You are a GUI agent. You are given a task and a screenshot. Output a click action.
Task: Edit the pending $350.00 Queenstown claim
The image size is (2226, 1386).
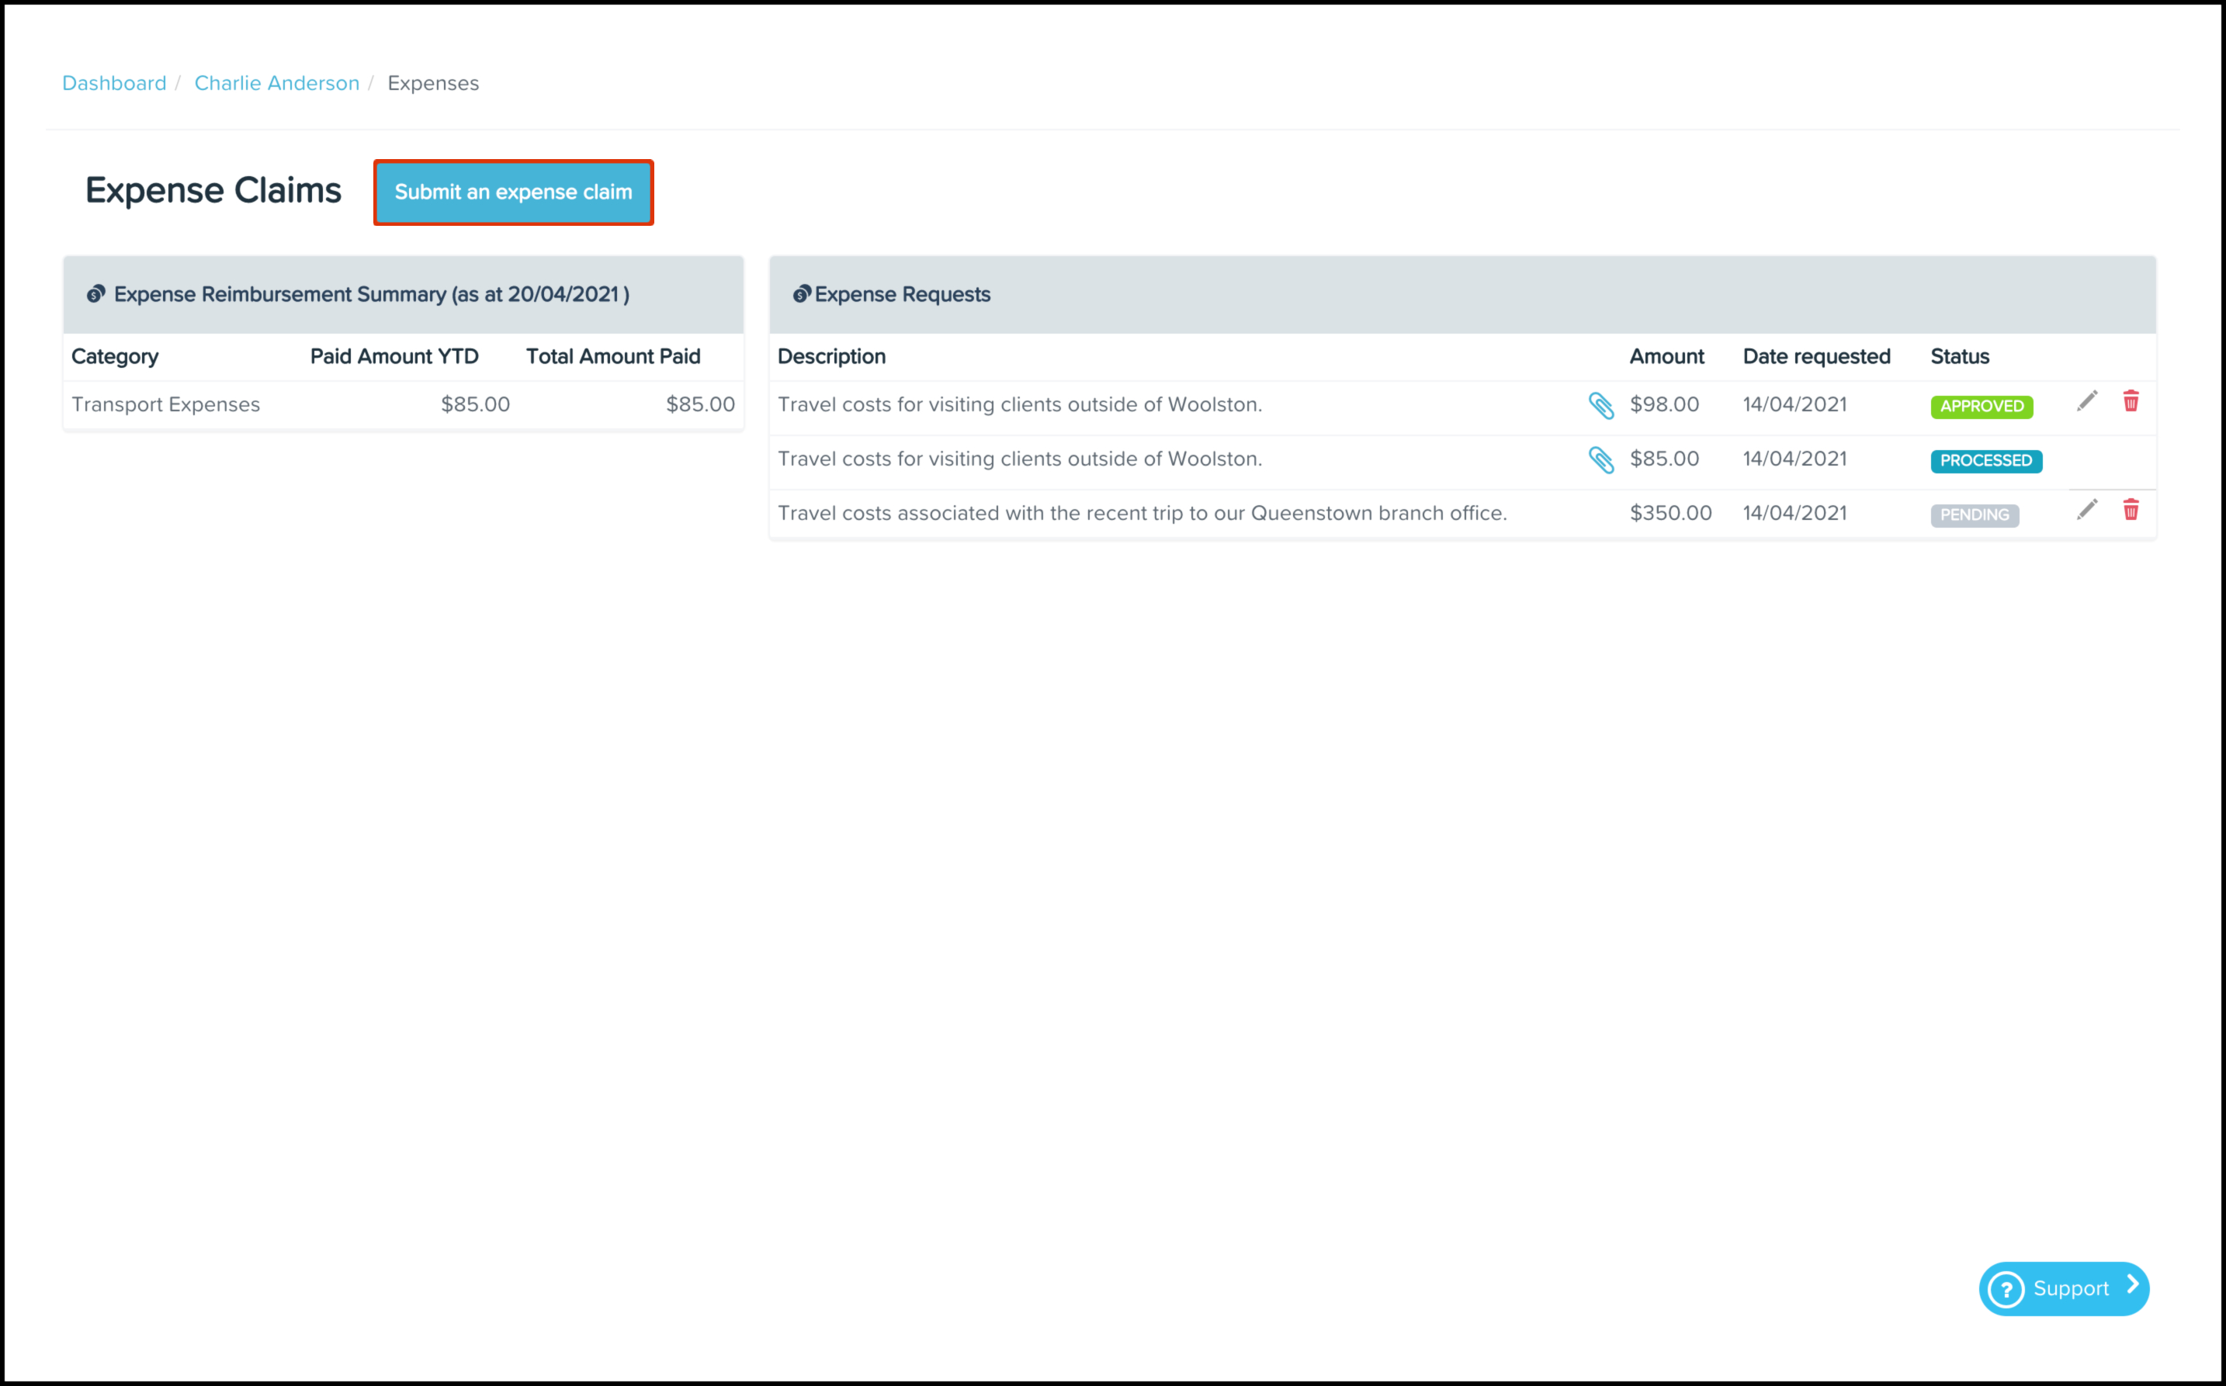(x=2086, y=510)
